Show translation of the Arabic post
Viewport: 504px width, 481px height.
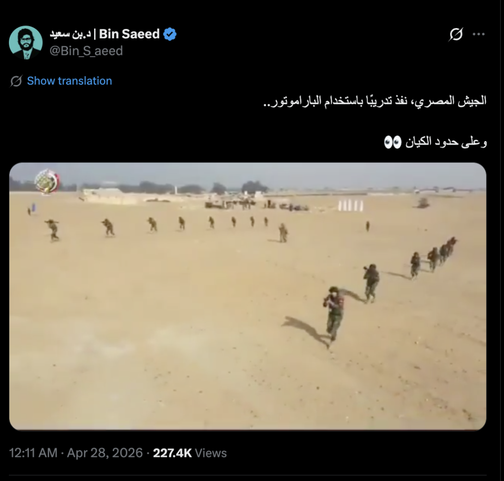point(69,81)
